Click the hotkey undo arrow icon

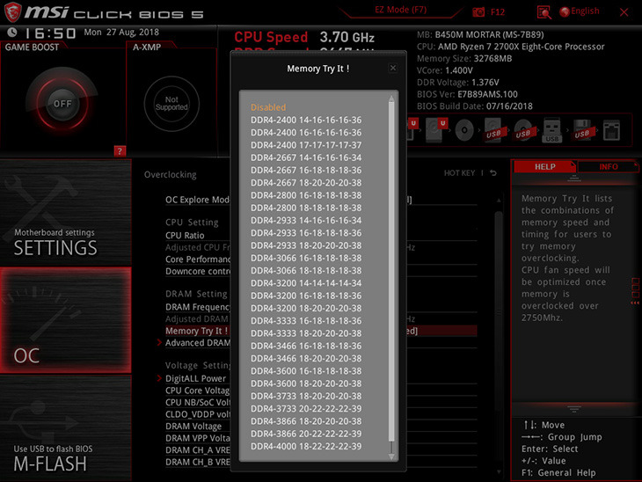[493, 173]
